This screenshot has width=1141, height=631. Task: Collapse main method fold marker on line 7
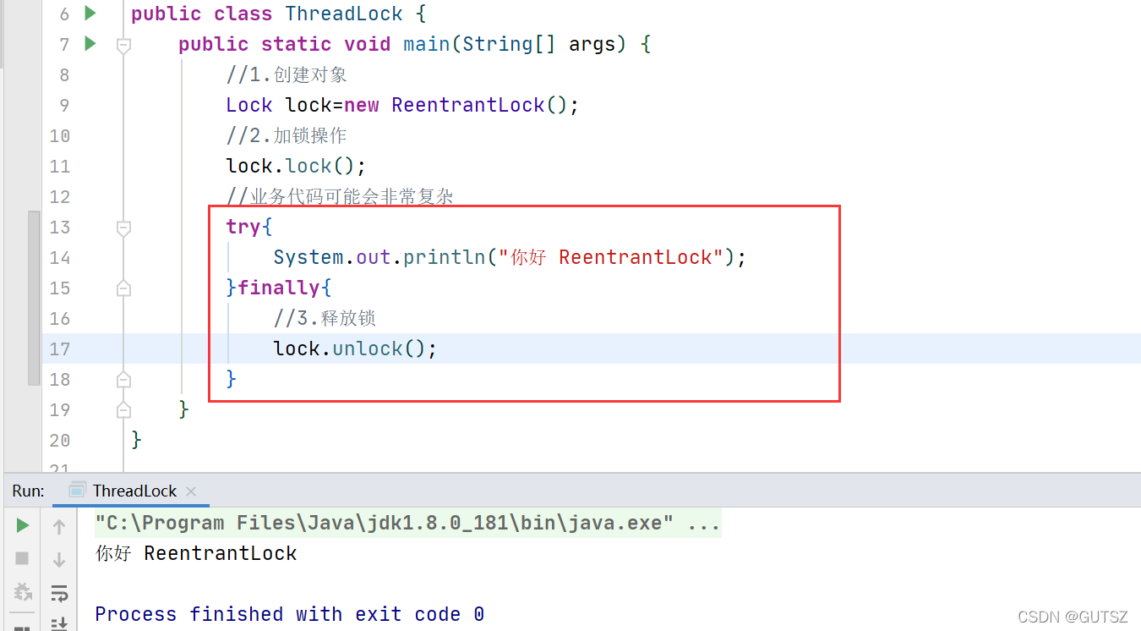pos(123,44)
